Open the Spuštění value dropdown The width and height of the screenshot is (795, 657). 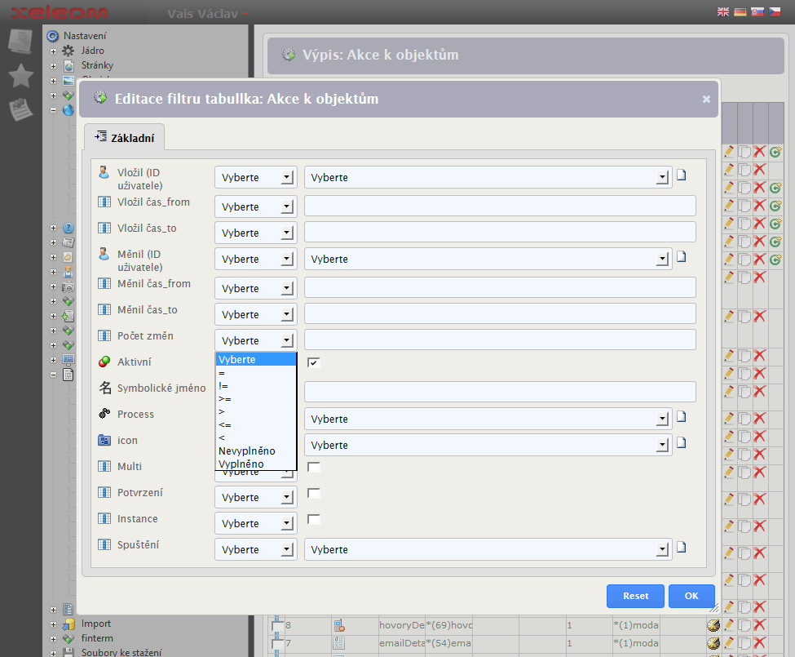488,550
